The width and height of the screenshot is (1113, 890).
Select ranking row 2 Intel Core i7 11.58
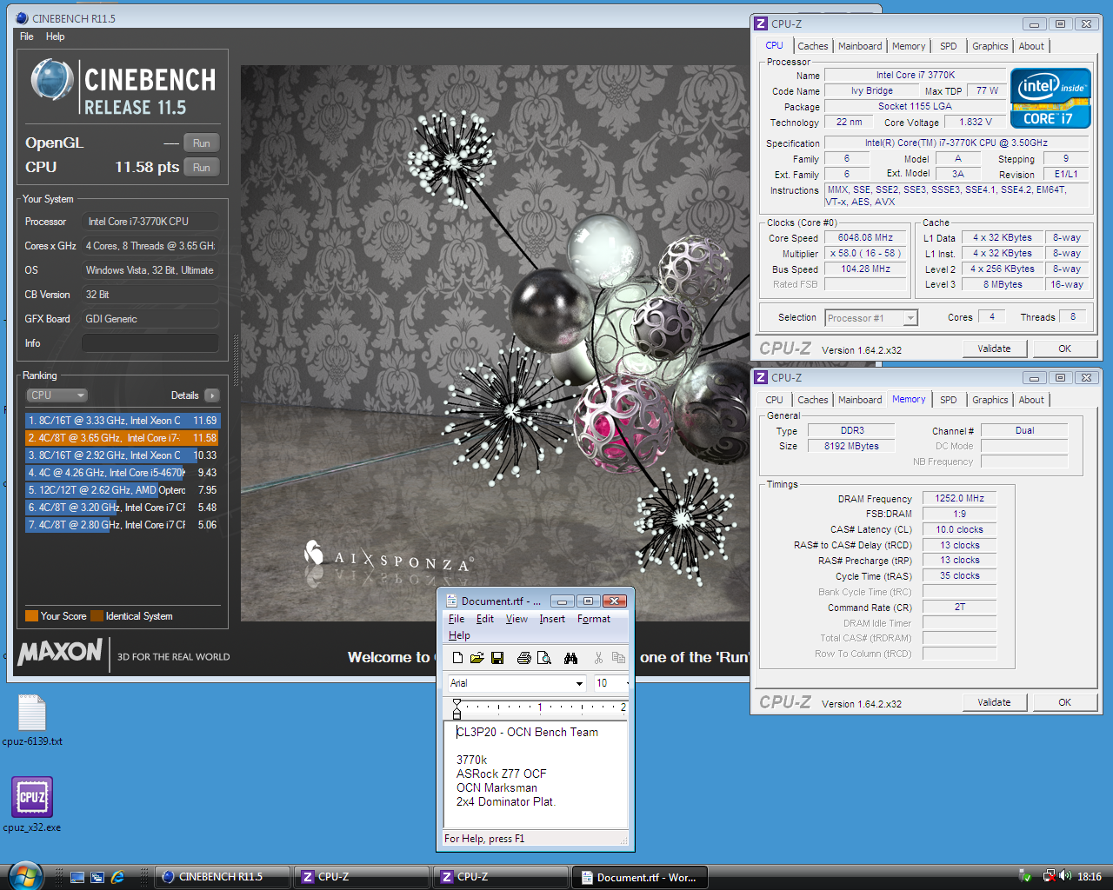122,438
